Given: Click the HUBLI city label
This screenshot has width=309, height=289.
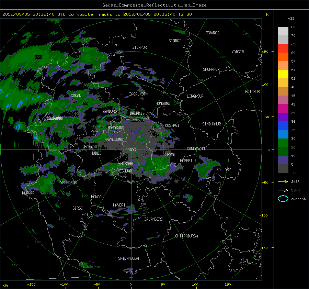Looking at the screenshot, I should [x=95, y=153].
